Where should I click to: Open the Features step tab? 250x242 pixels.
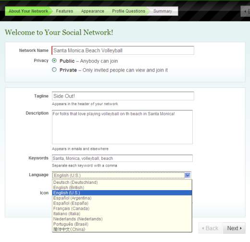point(64,11)
